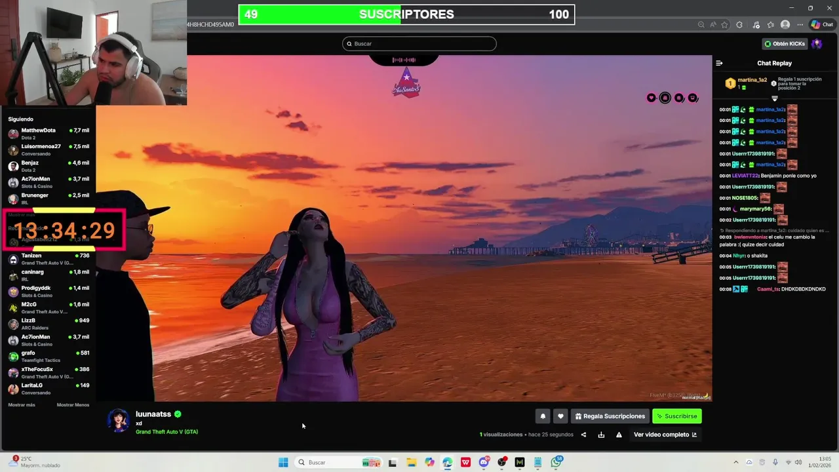Screen dimensions: 839x472
Task: Open the user profile avatar next to Obtén KICKs
Action: (817, 44)
